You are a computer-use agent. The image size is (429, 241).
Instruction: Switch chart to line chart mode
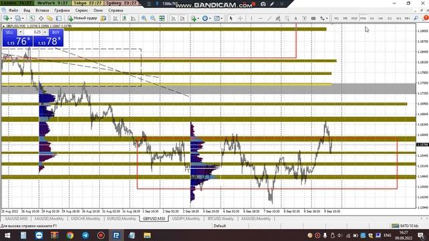point(133,18)
